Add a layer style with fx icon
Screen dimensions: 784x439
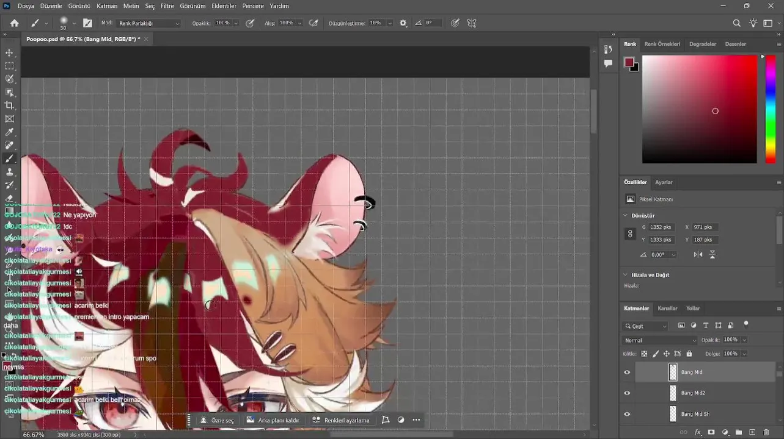698,432
